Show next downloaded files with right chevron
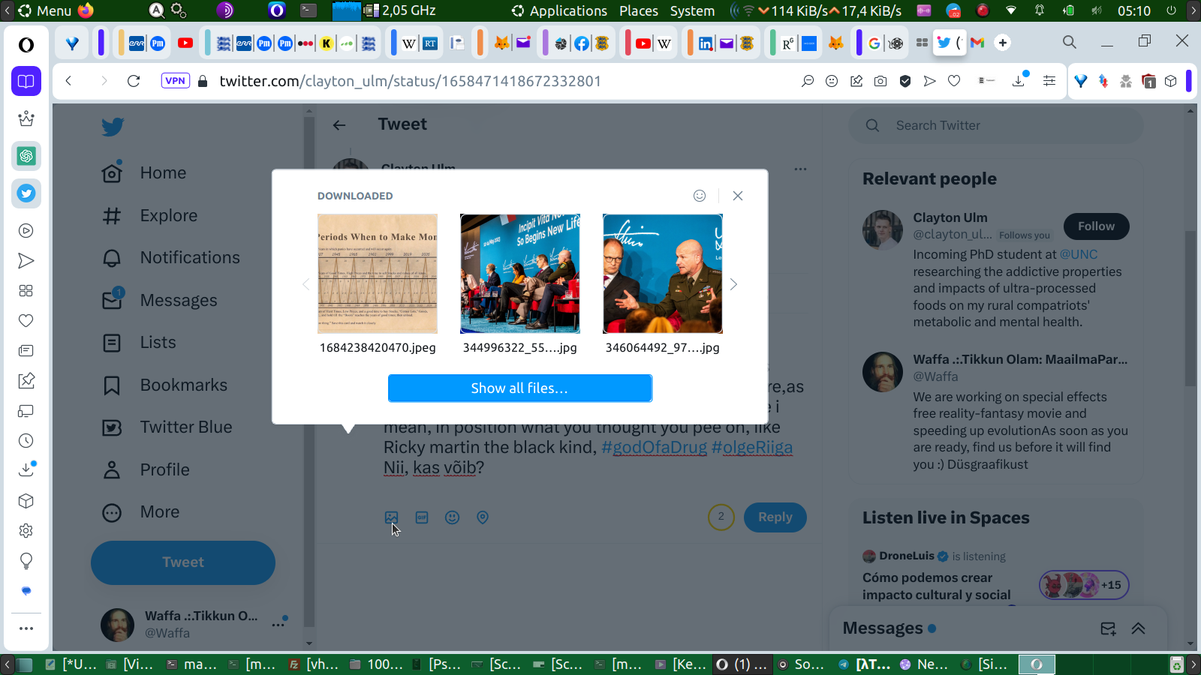1201x675 pixels. (733, 284)
